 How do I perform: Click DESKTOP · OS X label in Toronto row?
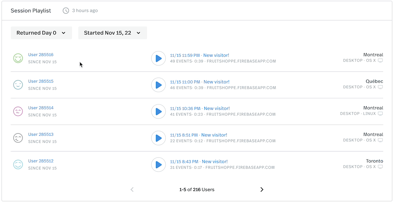pyautogui.click(x=360, y=167)
